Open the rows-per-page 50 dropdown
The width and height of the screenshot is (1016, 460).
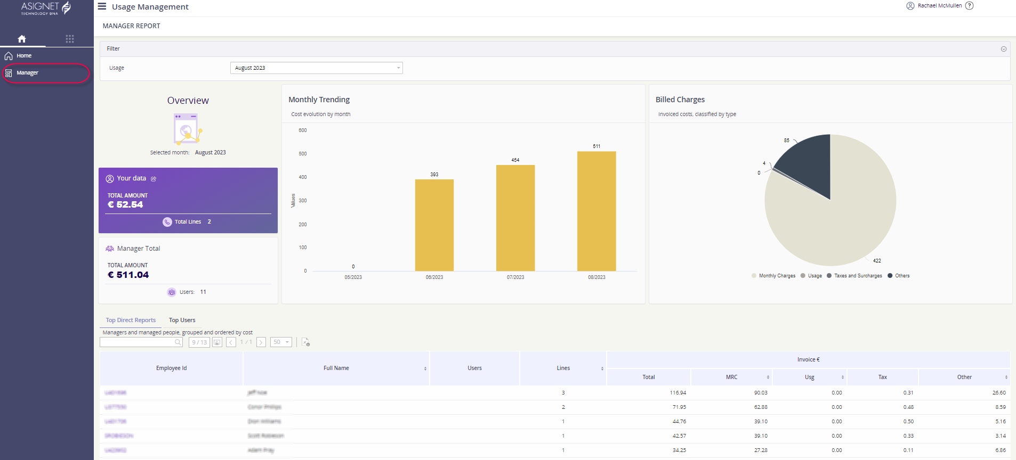281,342
